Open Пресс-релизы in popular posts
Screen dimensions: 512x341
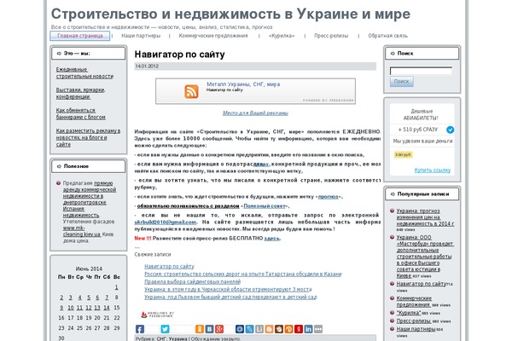coord(413,321)
